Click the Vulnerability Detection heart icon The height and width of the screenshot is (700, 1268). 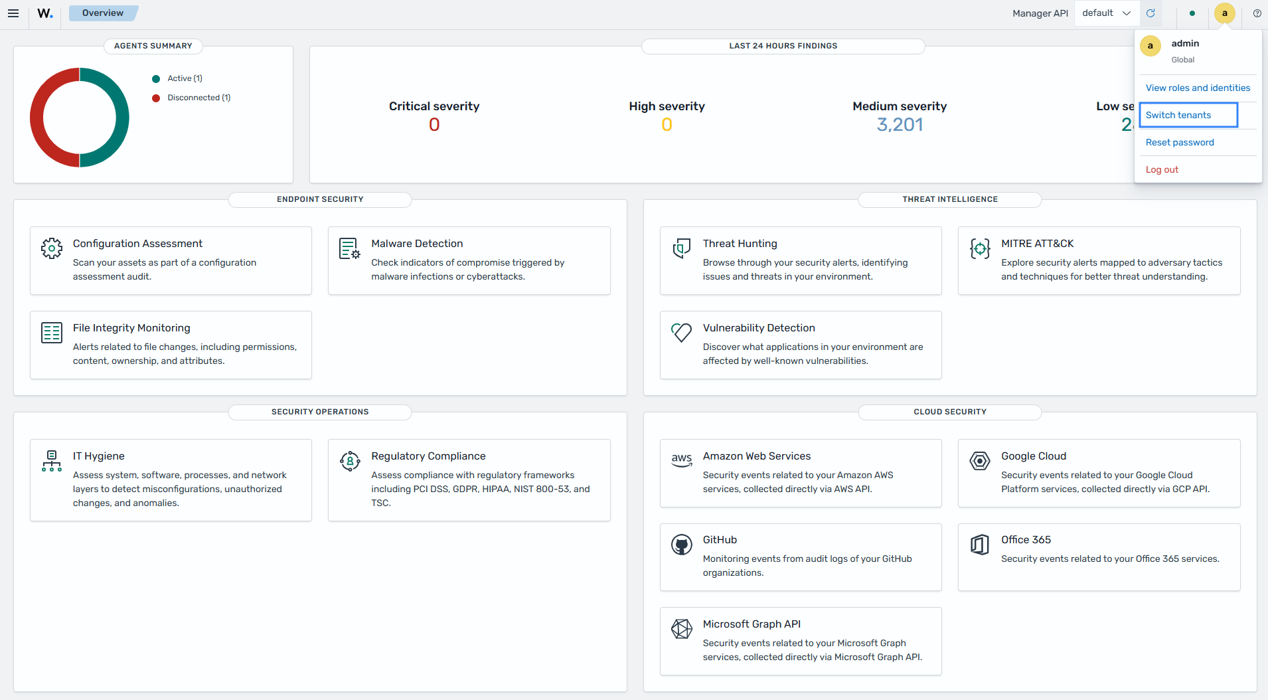(x=682, y=333)
